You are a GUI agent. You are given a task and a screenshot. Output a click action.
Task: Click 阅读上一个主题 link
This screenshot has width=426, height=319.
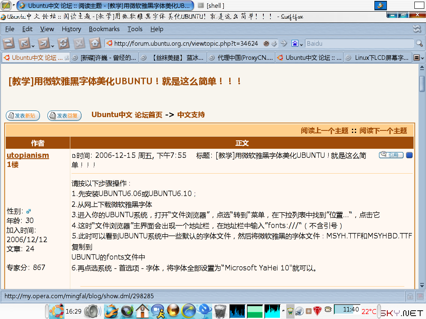(324, 131)
